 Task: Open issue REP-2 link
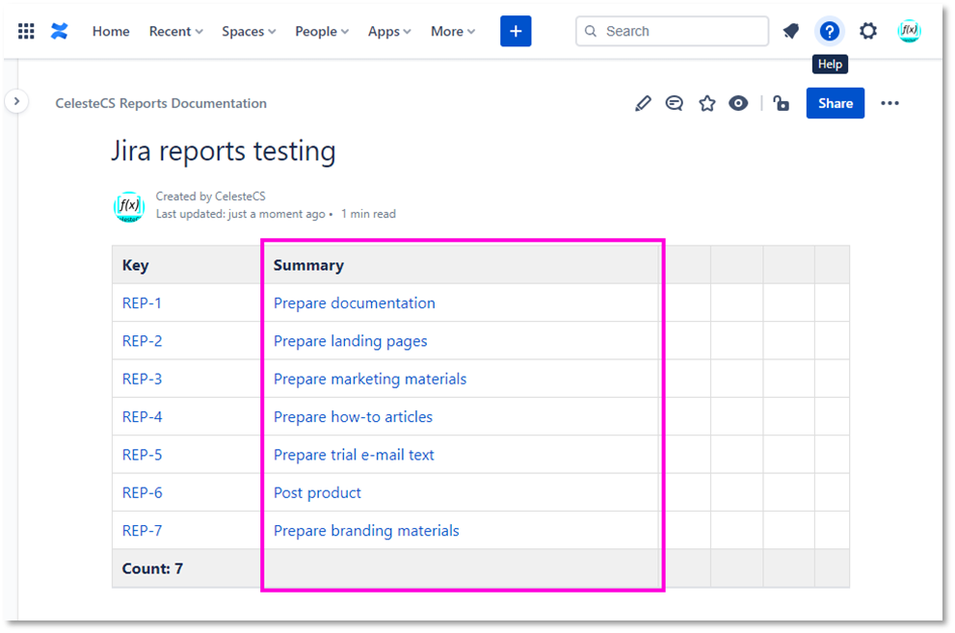point(142,341)
